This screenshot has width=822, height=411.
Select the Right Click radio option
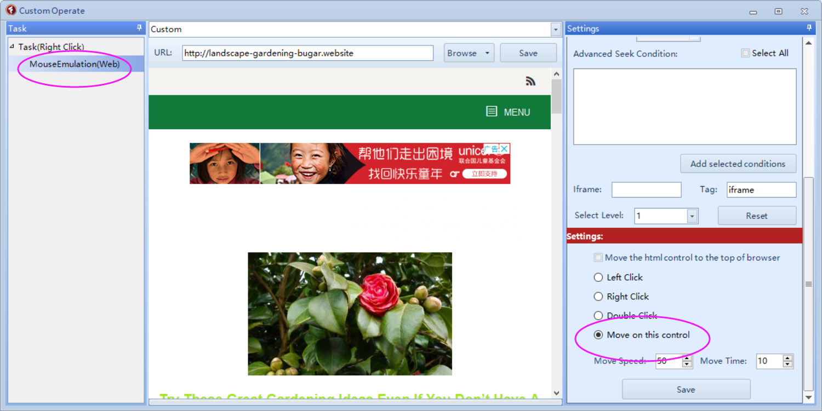598,297
